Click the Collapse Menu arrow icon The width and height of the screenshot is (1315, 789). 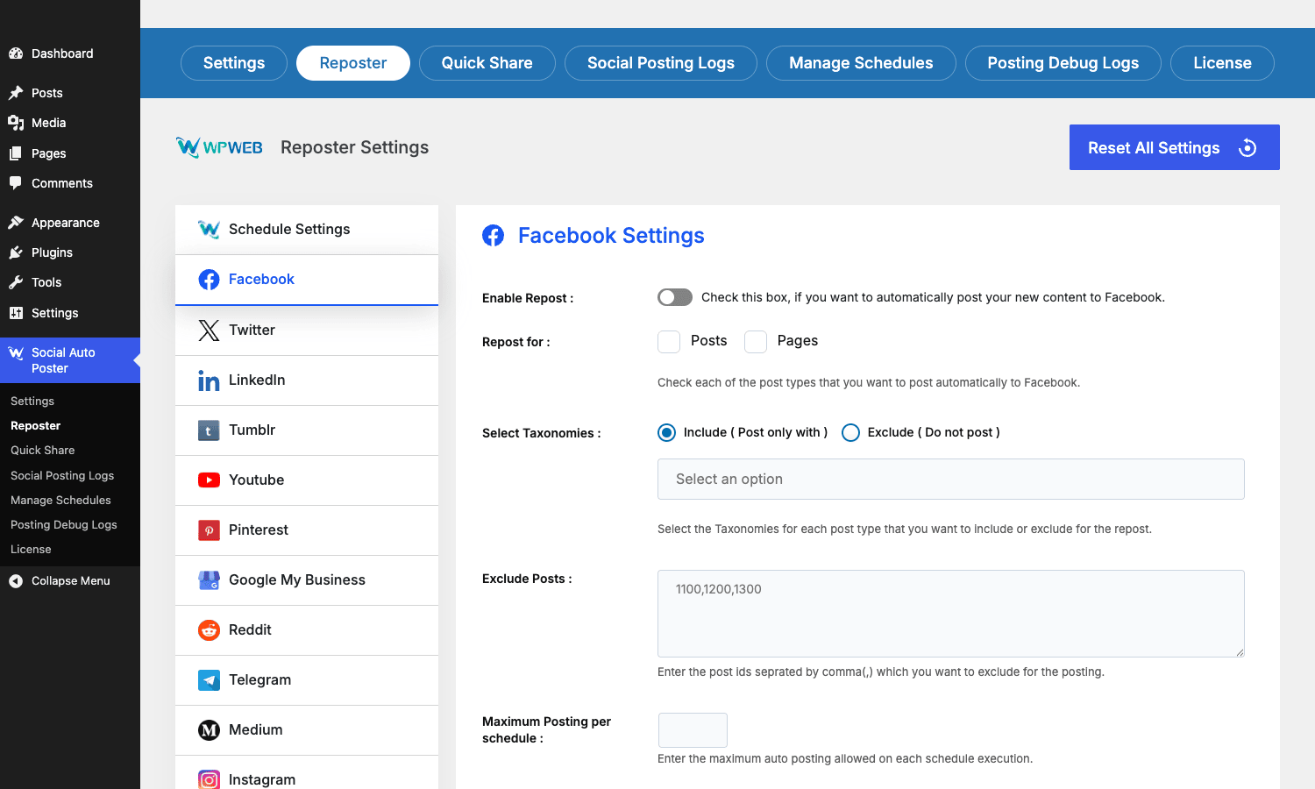(16, 581)
